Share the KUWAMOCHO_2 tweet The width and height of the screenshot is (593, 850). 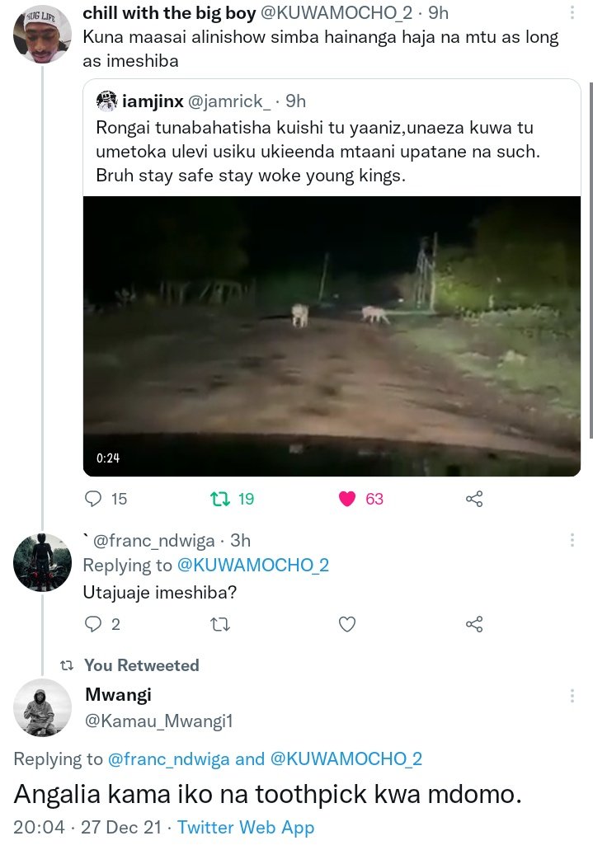click(474, 499)
